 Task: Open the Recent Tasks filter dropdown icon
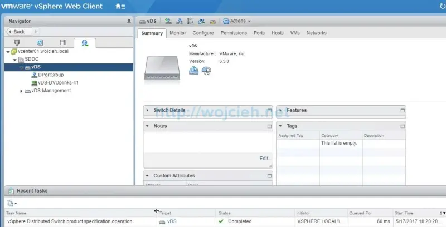pyautogui.click(x=12, y=203)
